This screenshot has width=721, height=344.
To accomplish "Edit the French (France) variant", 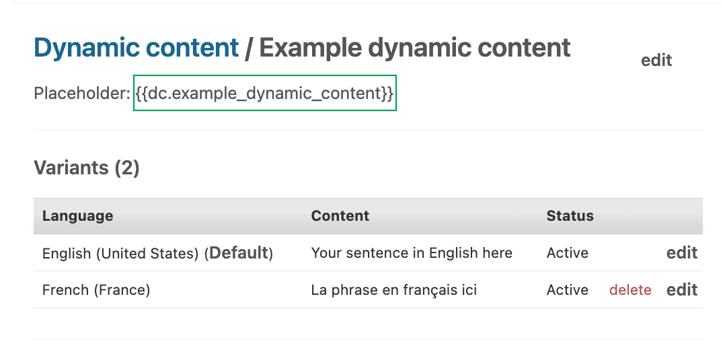I will click(682, 289).
